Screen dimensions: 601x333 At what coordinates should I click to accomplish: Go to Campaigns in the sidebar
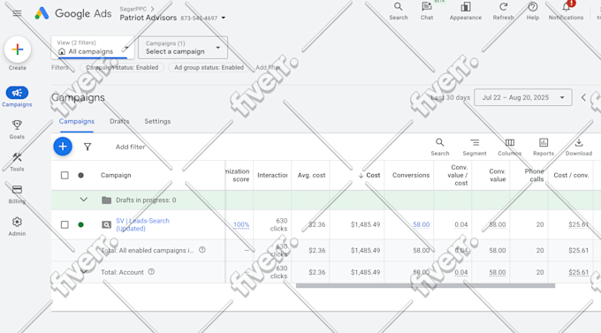pos(17,96)
